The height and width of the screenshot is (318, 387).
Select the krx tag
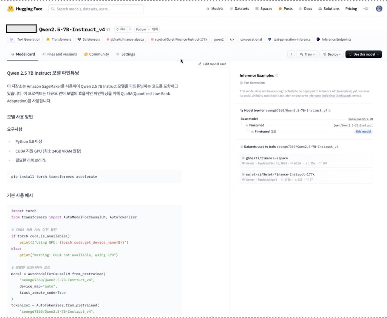(232, 39)
